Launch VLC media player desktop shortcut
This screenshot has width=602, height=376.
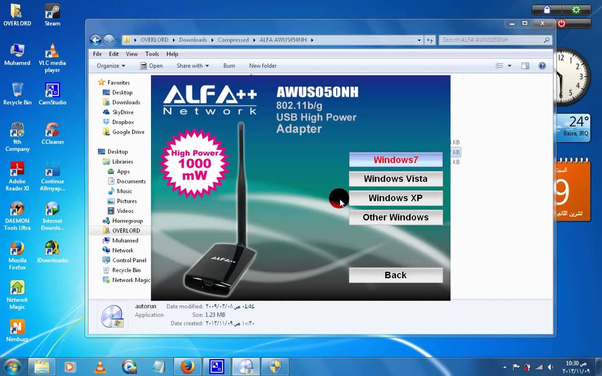(52, 57)
